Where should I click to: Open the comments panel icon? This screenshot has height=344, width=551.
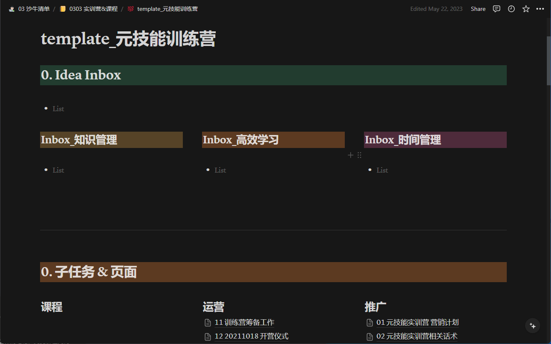pyautogui.click(x=496, y=9)
